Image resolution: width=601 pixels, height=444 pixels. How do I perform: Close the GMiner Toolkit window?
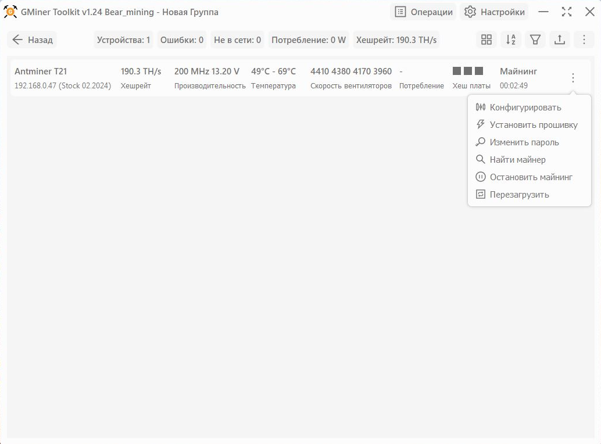(x=590, y=12)
